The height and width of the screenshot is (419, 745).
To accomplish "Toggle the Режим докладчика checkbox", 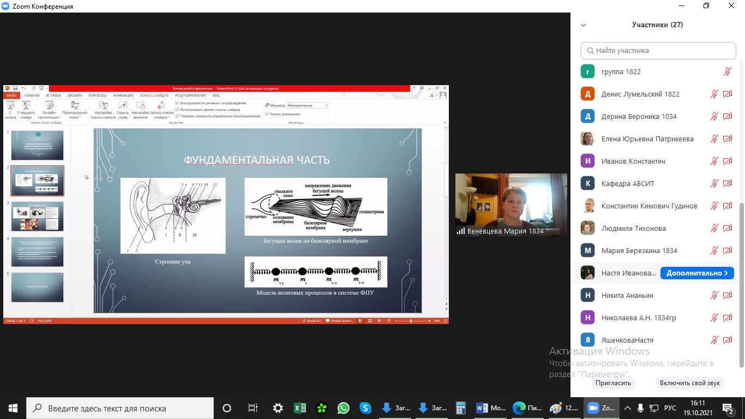I will (x=267, y=114).
